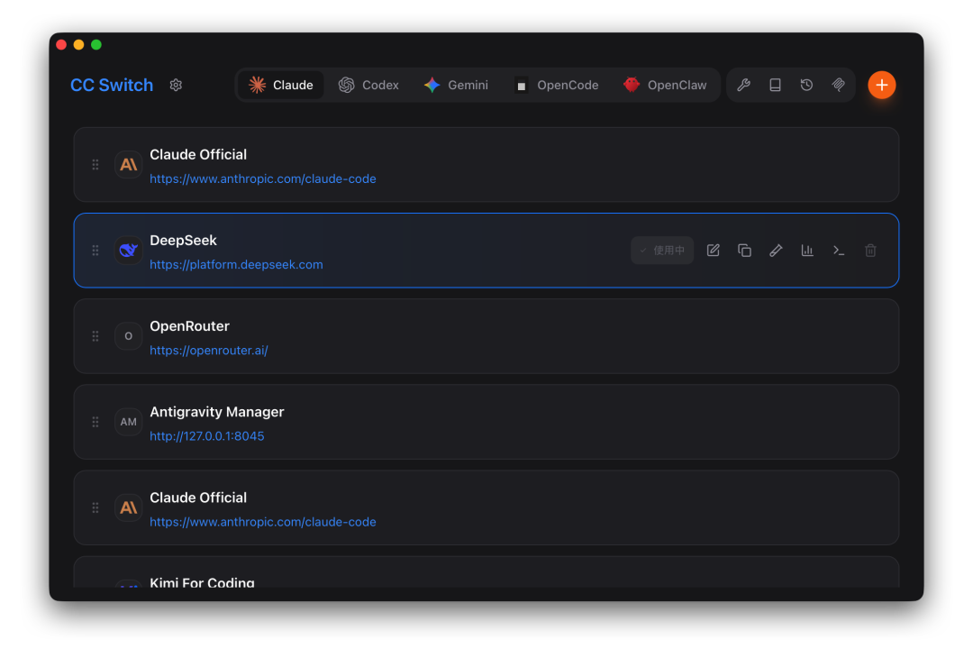Open the settings gear next to CC Switch
Image resolution: width=973 pixels, height=667 pixels.
[176, 85]
